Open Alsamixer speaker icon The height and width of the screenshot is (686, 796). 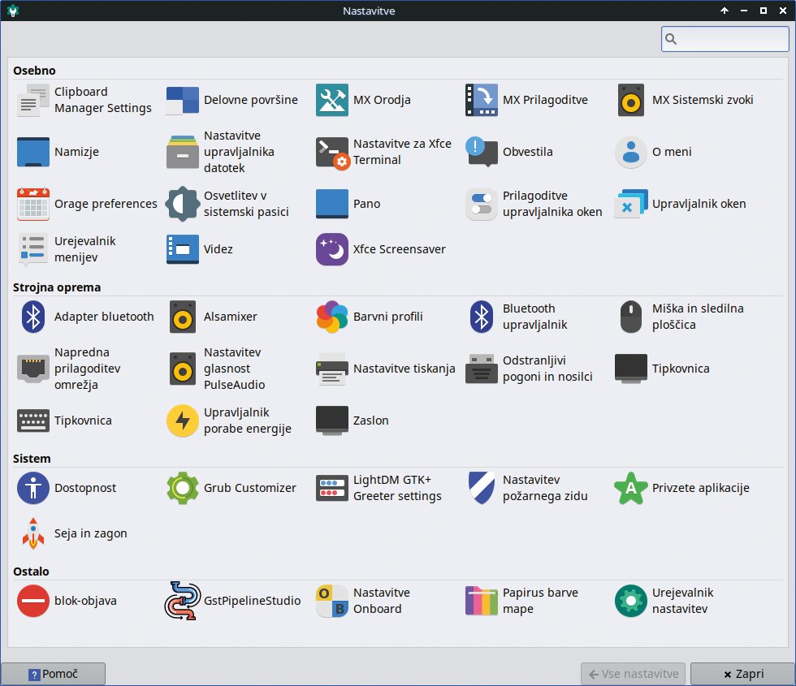[182, 317]
